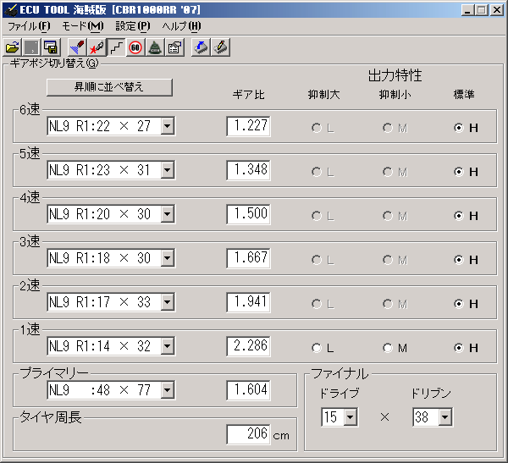Select H radio button for 4速
The height and width of the screenshot is (463, 508).
click(x=466, y=216)
